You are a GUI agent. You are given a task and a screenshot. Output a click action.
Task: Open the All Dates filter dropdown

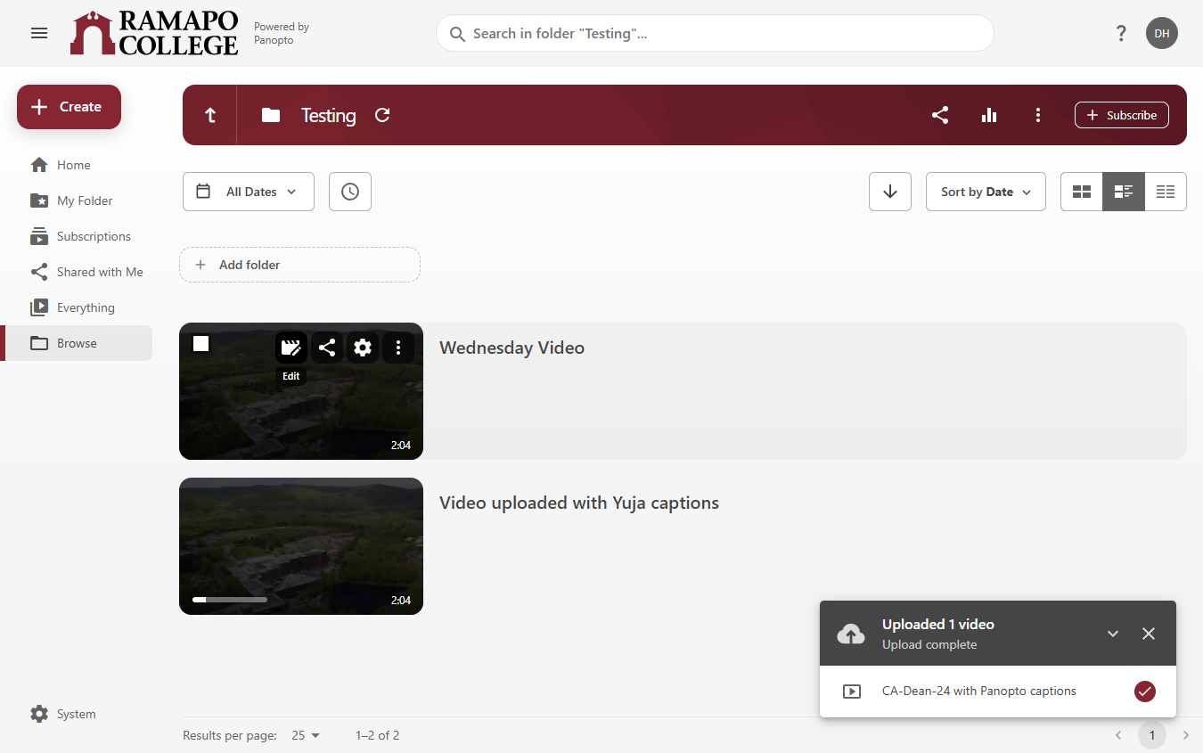(x=249, y=192)
